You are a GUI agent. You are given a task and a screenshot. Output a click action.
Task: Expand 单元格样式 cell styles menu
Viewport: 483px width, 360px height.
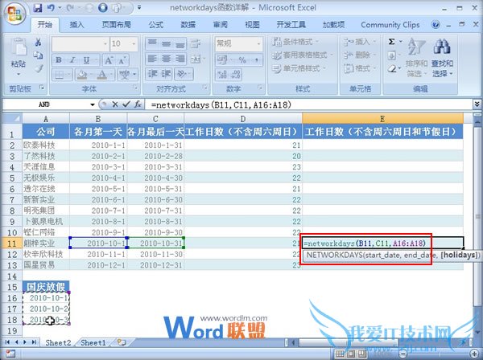click(299, 68)
